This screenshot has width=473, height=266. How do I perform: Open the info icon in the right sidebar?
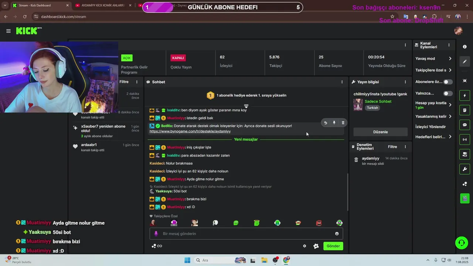[465, 47]
